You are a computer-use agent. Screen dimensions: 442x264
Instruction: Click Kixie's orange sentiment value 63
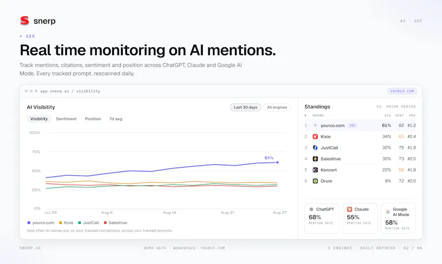pos(401,137)
